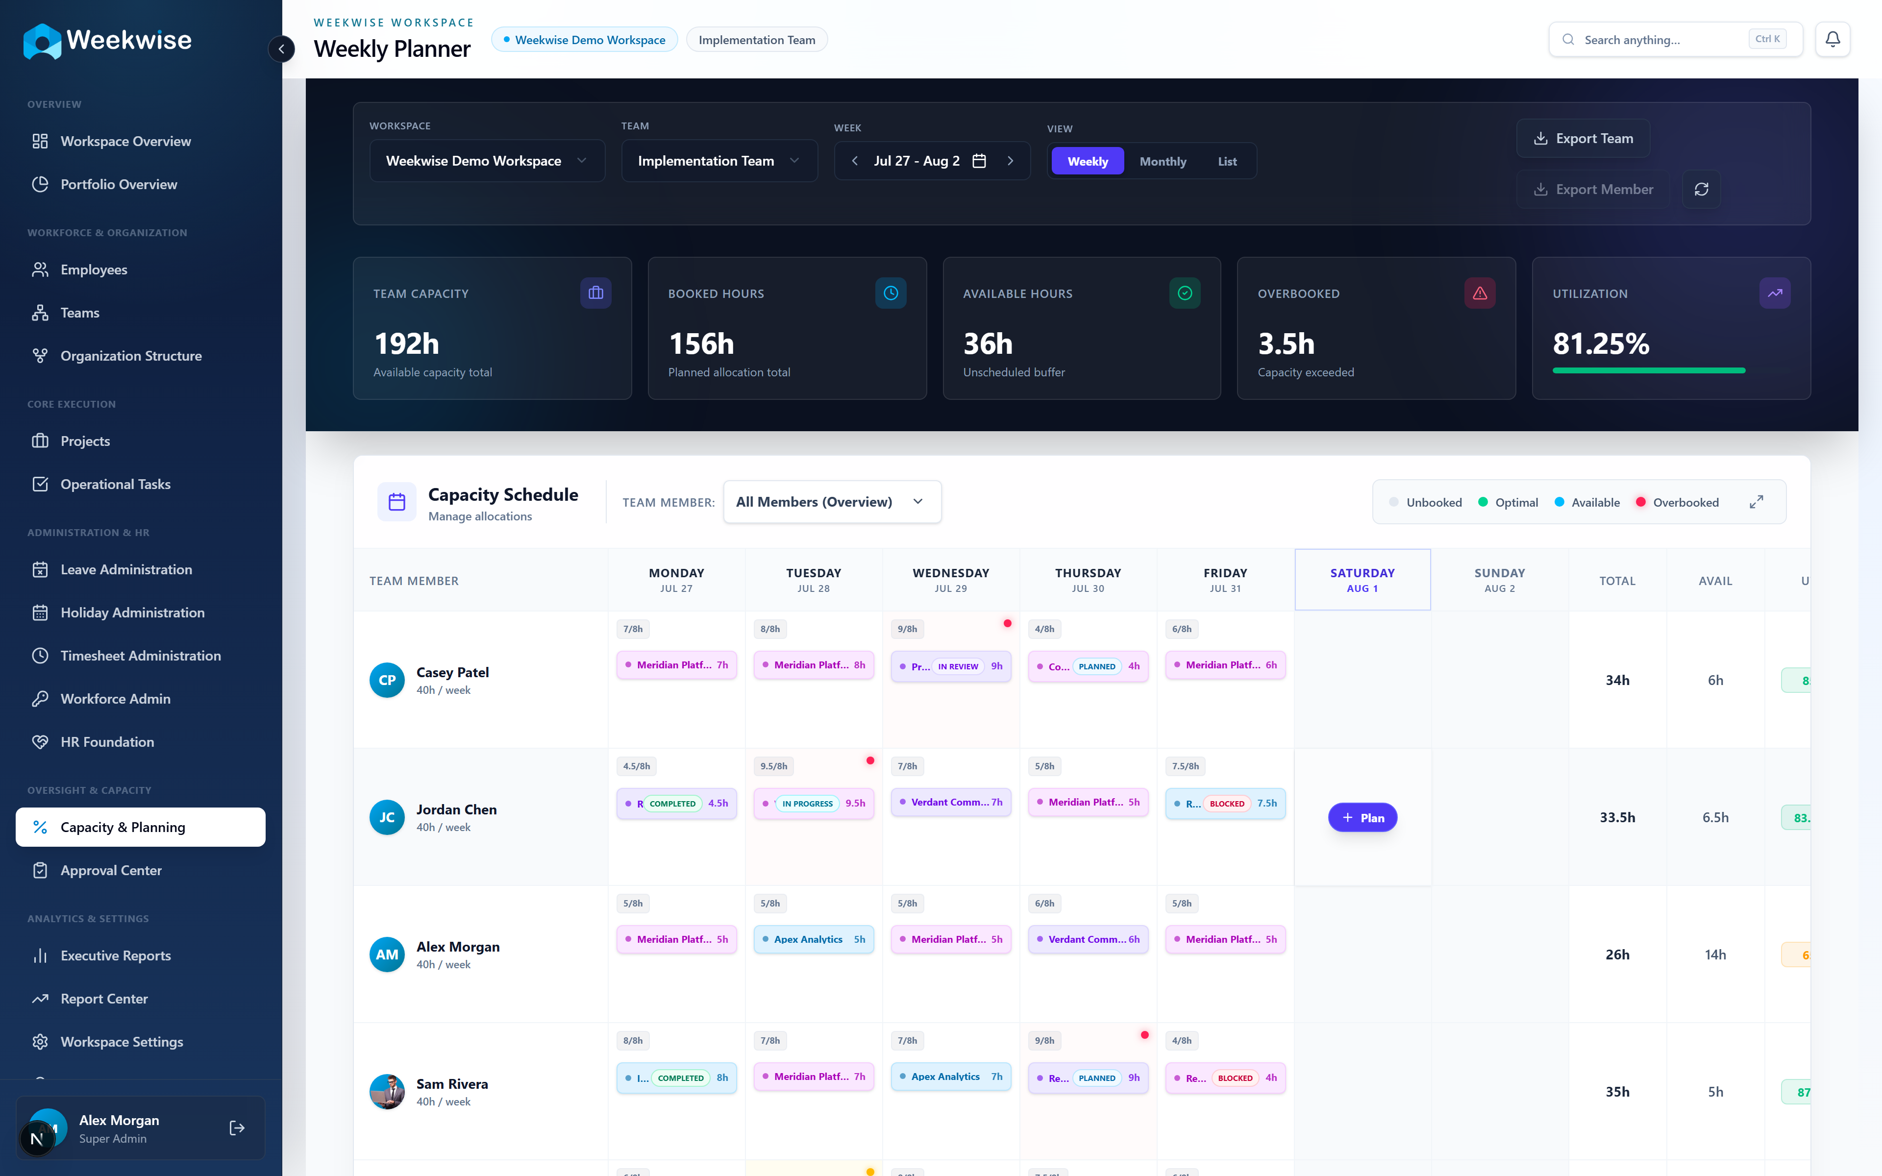Open Leave Administration in the sidebar

pyautogui.click(x=140, y=569)
